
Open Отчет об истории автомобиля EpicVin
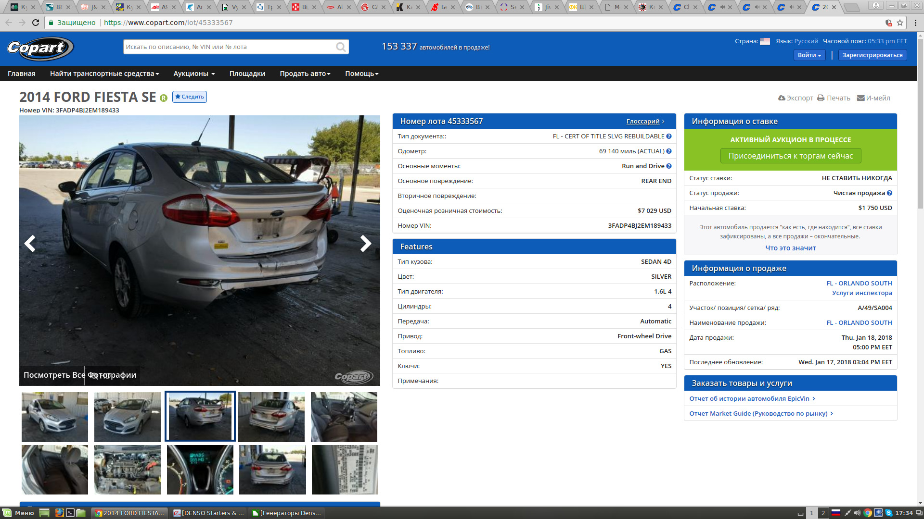tap(752, 399)
